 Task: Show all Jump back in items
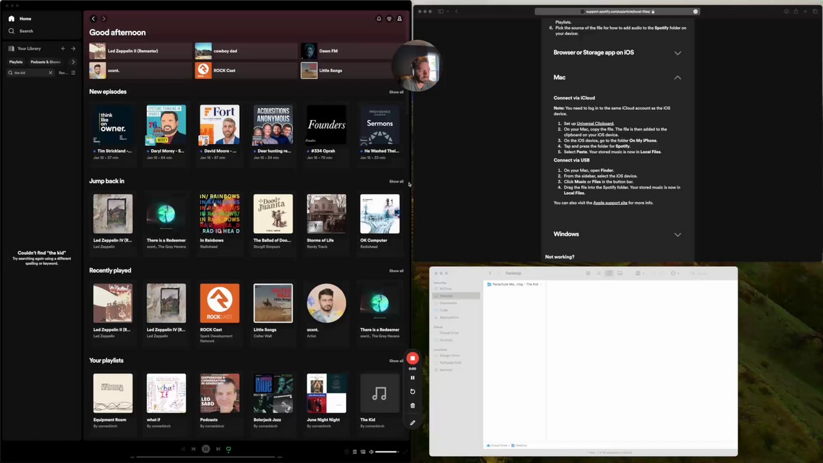(x=396, y=181)
